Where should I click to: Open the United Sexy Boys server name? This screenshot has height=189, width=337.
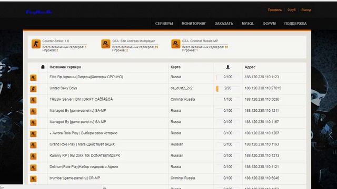click(x=63, y=88)
